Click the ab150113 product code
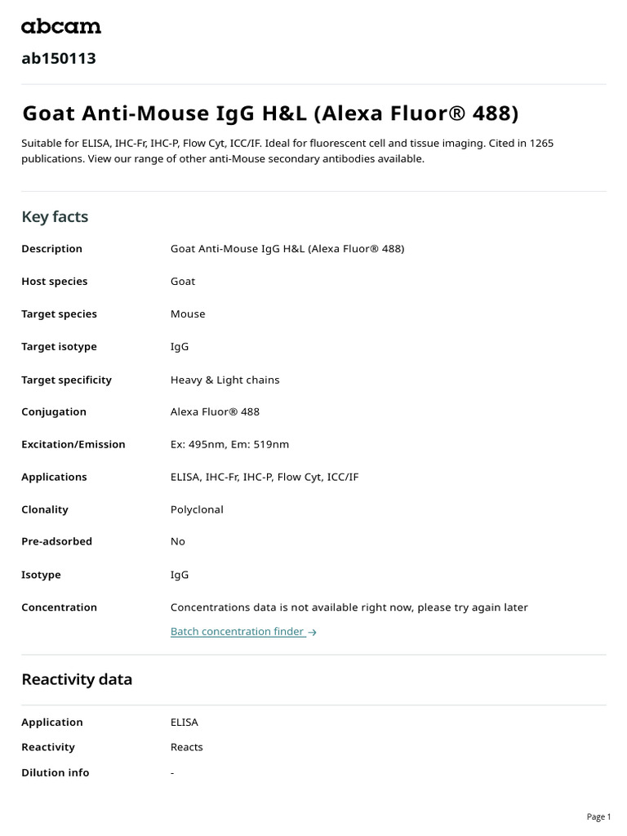 tap(59, 58)
